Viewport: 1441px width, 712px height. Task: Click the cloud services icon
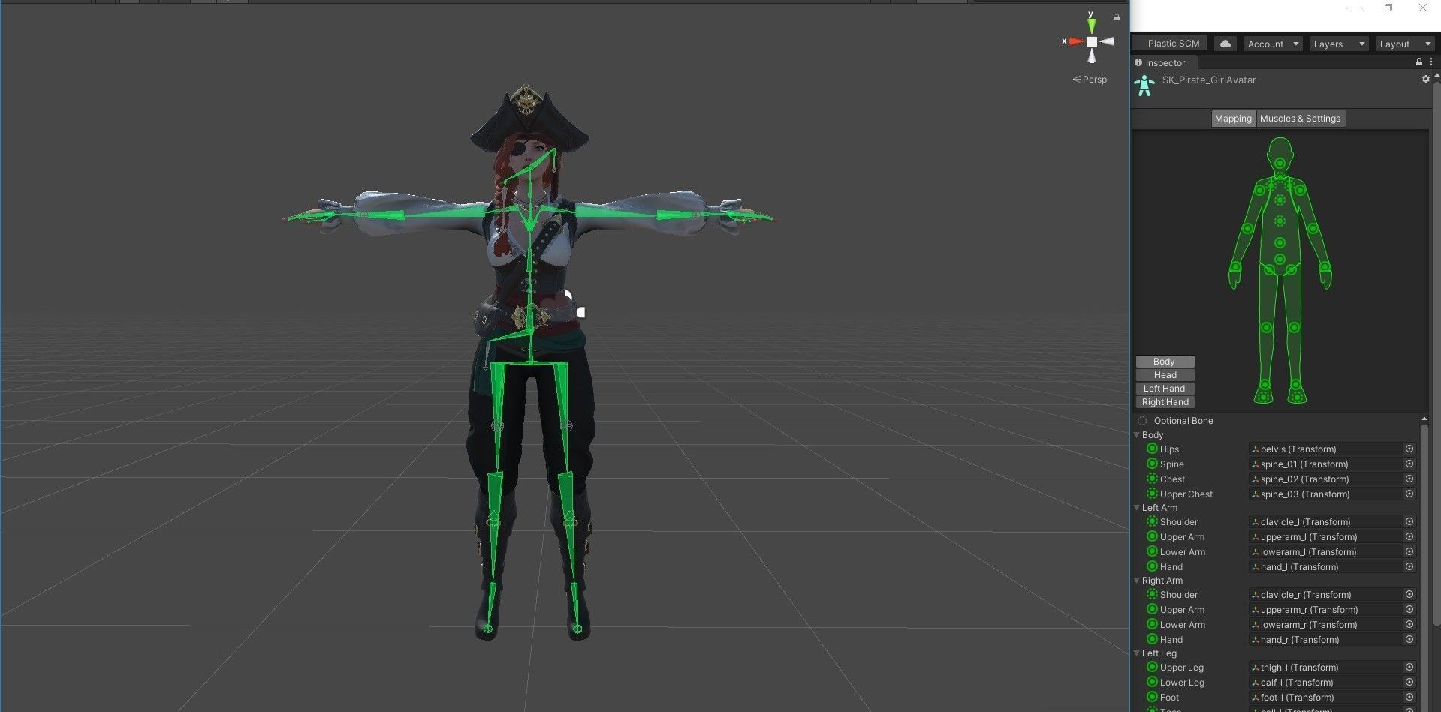coord(1225,44)
